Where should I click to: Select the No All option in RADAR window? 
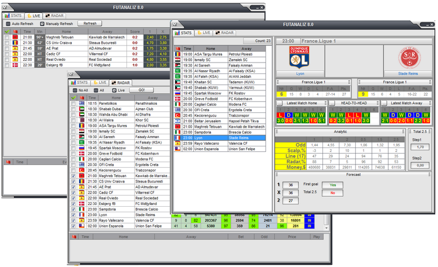[x=80, y=90]
